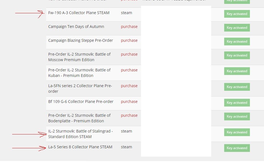The image size is (264, 166).
Task: Open purchase link for Ten Days of Autumn
Action: [x=129, y=27]
